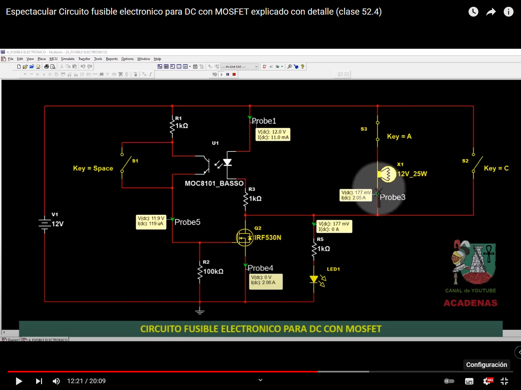Mute the video volume
Viewport: 521px width, 390px height.
point(56,381)
